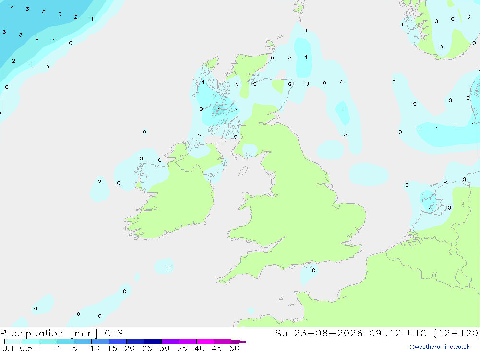Click the '0.1' legend scale label
Screen dimensions: 480x351
(x=8, y=348)
